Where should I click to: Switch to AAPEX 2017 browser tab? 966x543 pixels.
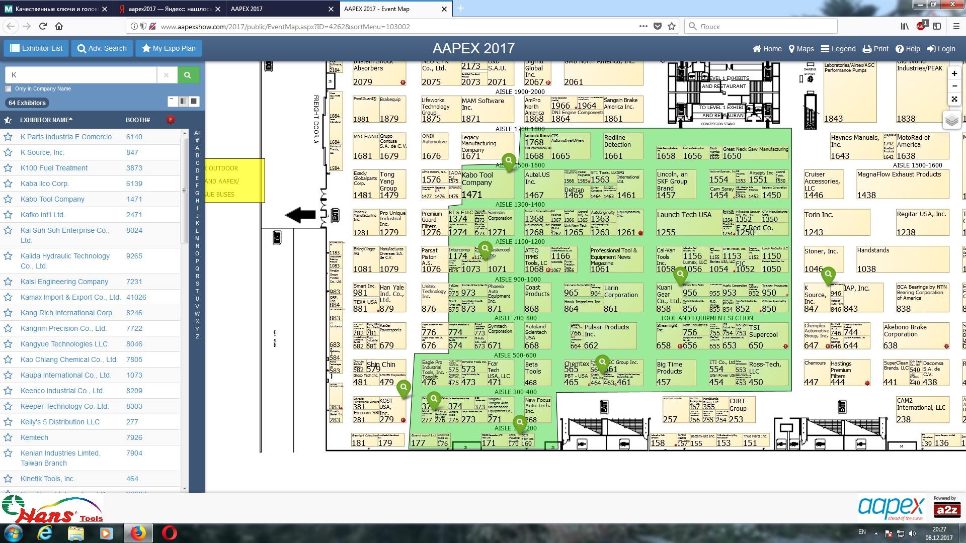click(x=282, y=9)
